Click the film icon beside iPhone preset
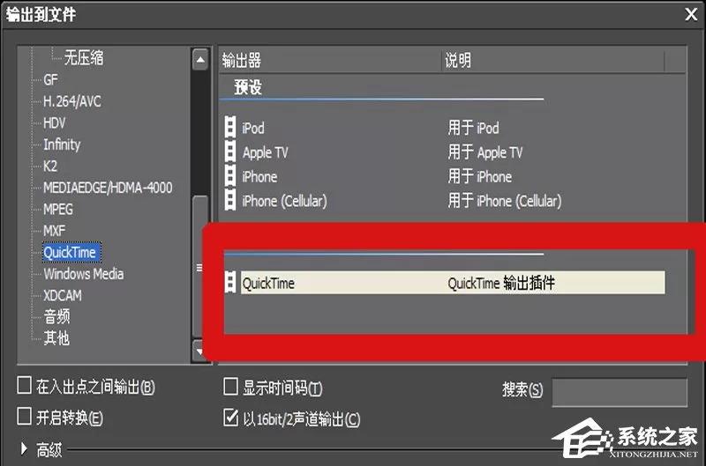The width and height of the screenshot is (706, 466). point(230,176)
